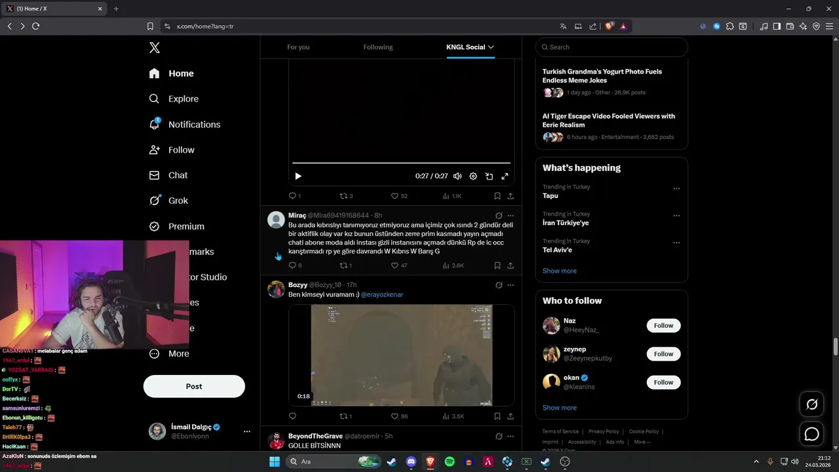
Task: Open the Premium page from the sidebar
Action: point(176,226)
